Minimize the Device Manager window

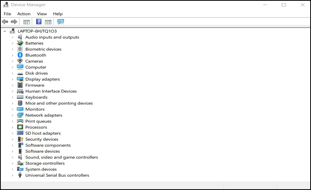(x=265, y=5)
